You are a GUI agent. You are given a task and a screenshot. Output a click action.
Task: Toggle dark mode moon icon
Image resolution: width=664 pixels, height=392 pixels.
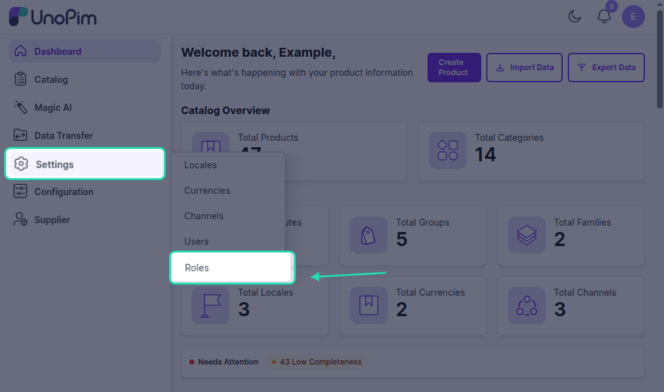(x=575, y=17)
